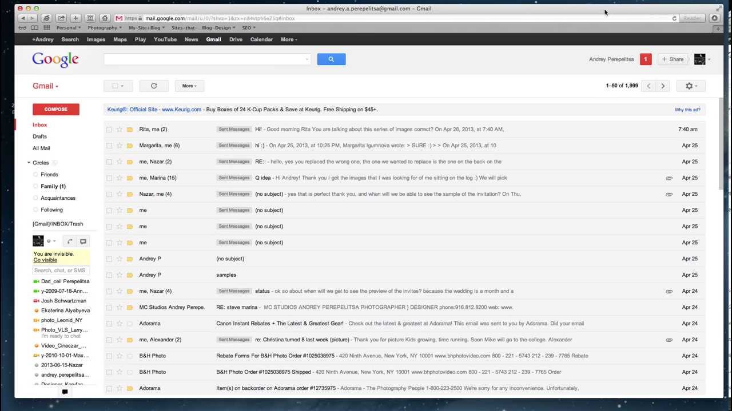Open Safari Top Sites grid icon
This screenshot has height=411, width=732.
coord(47,27)
